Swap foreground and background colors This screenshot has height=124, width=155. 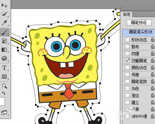pos(4,93)
